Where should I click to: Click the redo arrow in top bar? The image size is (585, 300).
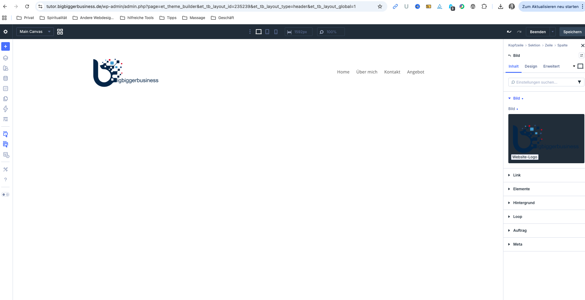click(519, 32)
